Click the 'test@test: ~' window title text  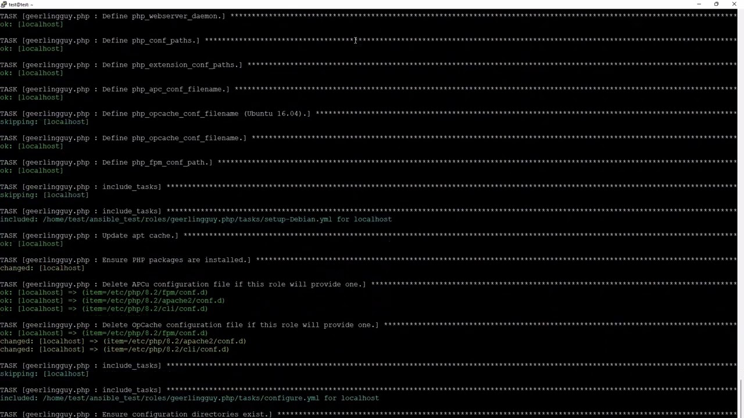[x=21, y=4]
